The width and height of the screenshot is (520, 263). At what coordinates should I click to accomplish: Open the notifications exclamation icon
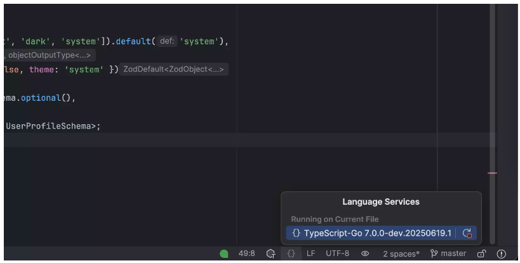click(501, 253)
